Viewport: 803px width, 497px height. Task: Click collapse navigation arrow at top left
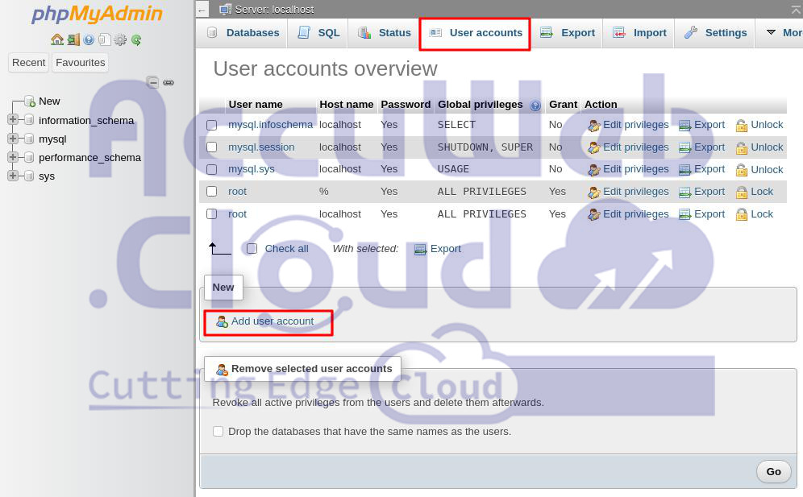pyautogui.click(x=202, y=10)
